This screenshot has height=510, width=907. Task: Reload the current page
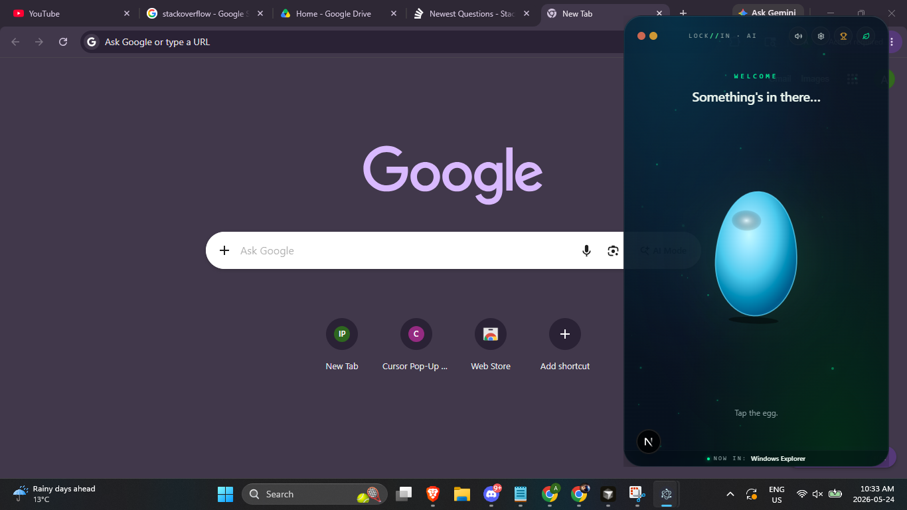tap(63, 42)
